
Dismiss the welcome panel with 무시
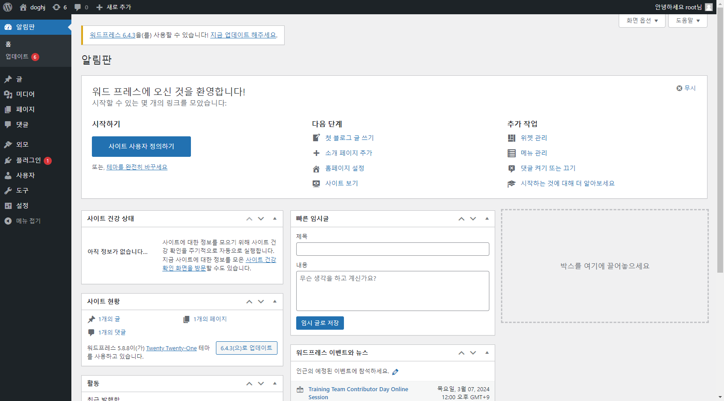pyautogui.click(x=686, y=88)
